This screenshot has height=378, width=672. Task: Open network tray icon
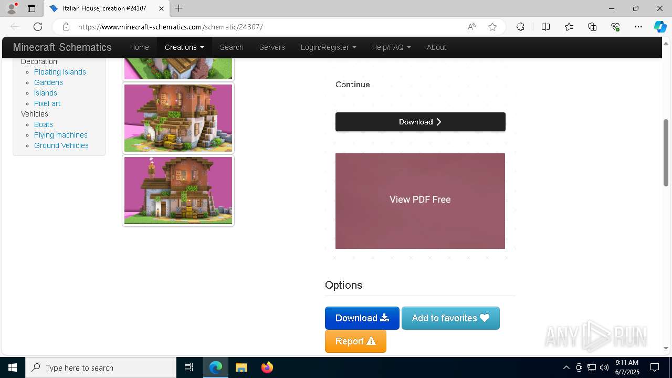coord(592,367)
